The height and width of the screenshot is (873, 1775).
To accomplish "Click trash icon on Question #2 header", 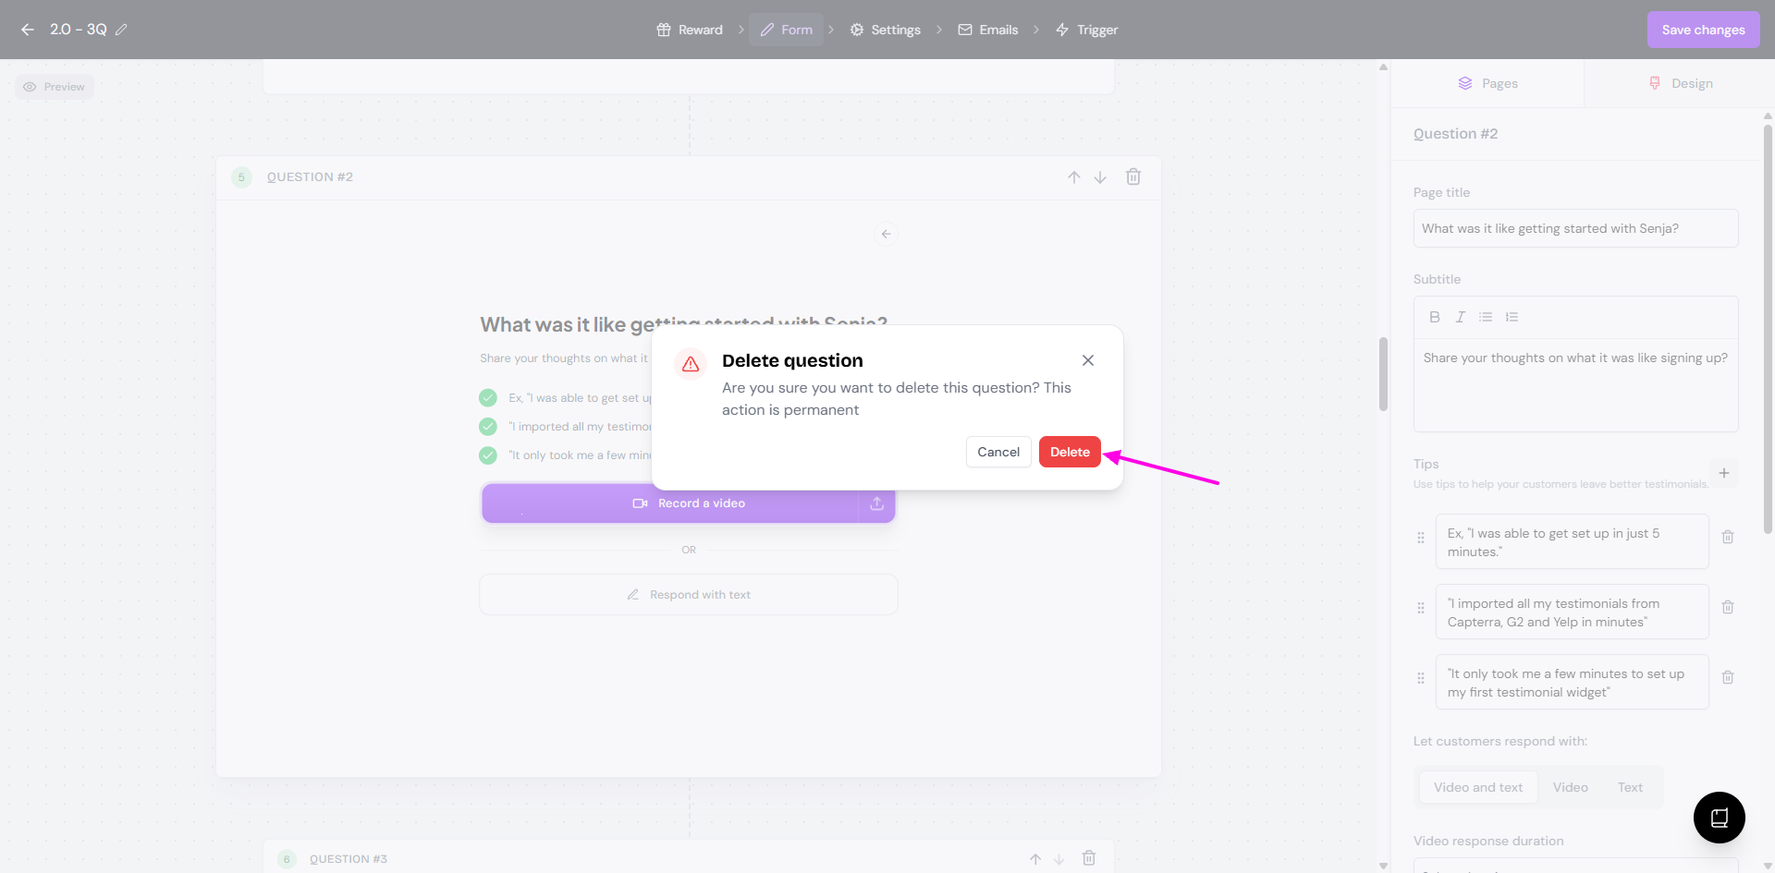I will [x=1132, y=176].
